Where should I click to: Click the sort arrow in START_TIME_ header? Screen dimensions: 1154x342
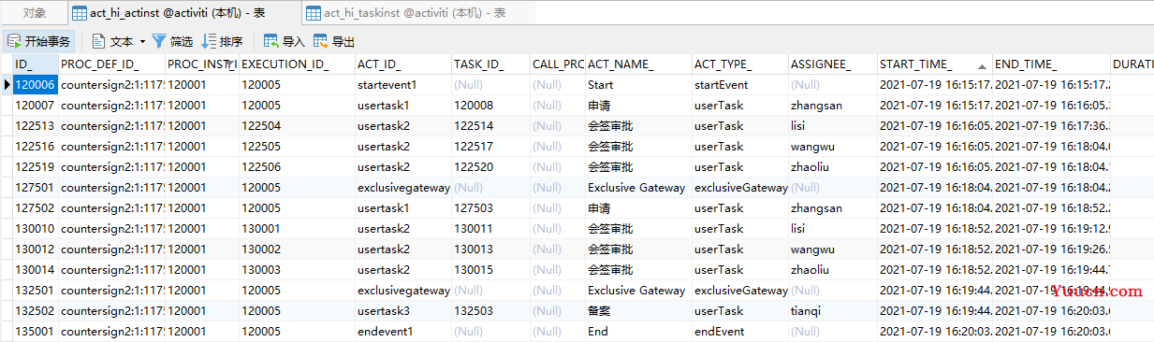pyautogui.click(x=981, y=65)
